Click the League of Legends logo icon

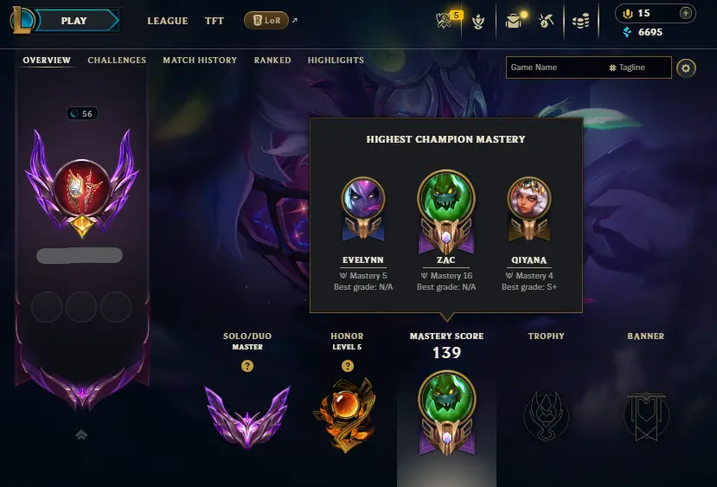22,20
